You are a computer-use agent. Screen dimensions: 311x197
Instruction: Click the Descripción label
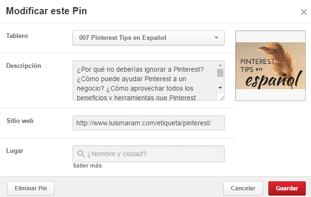[x=24, y=66]
